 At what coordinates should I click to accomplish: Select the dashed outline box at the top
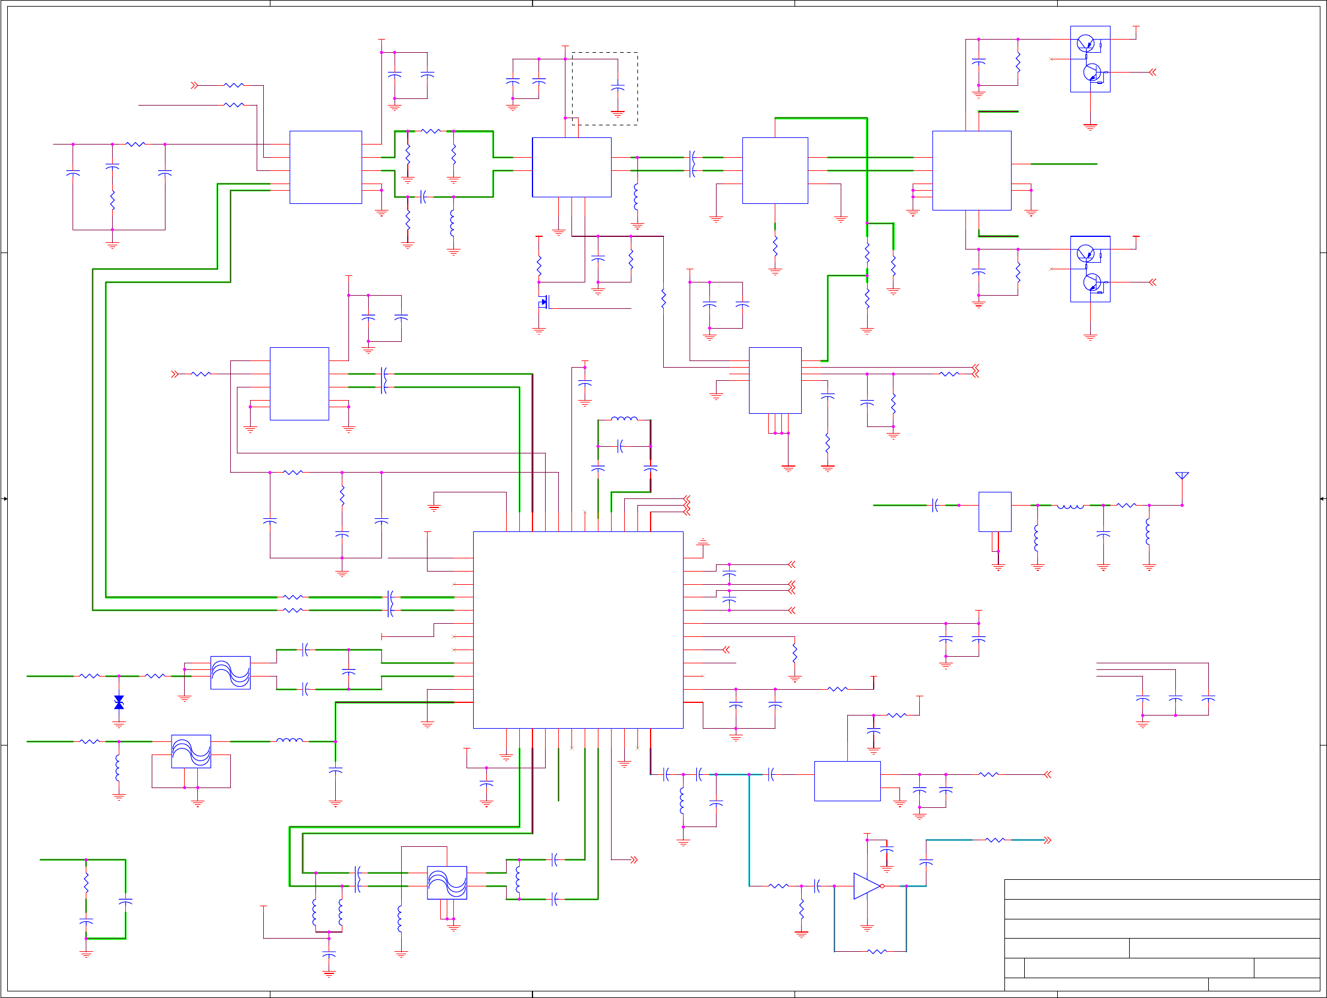pyautogui.click(x=604, y=88)
